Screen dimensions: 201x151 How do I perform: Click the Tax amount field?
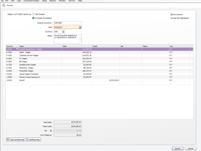tap(67, 131)
